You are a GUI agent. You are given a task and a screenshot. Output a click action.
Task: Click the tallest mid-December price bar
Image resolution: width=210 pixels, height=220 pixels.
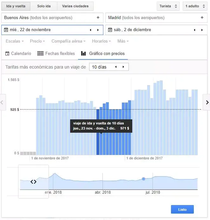161,118
